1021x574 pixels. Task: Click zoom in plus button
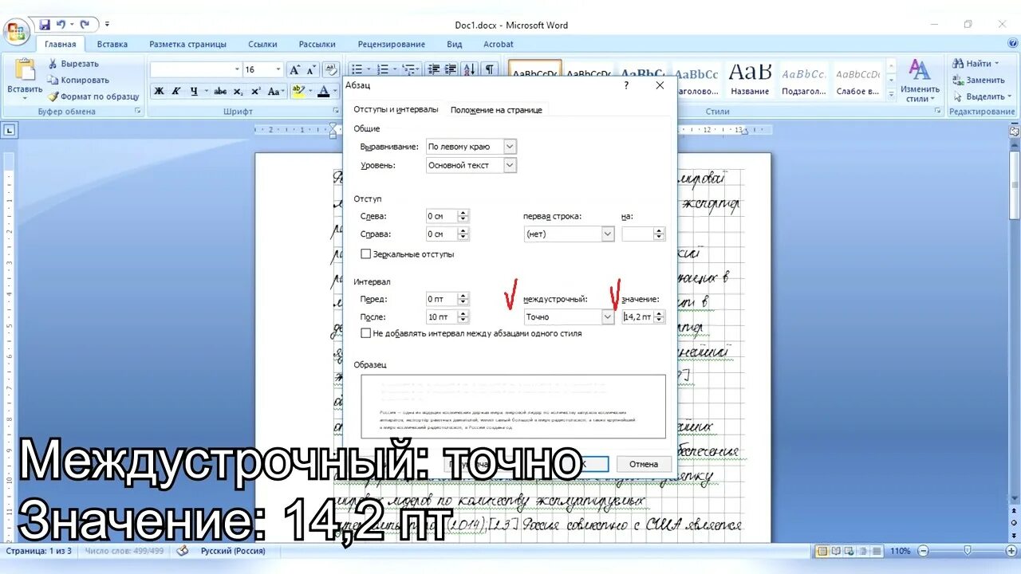click(x=1010, y=551)
